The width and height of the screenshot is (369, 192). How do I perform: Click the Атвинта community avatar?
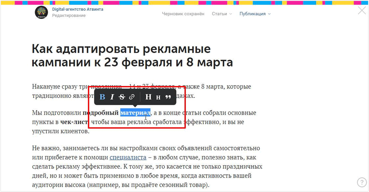tap(41, 12)
